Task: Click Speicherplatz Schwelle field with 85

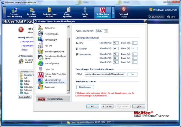Action: coord(116,58)
